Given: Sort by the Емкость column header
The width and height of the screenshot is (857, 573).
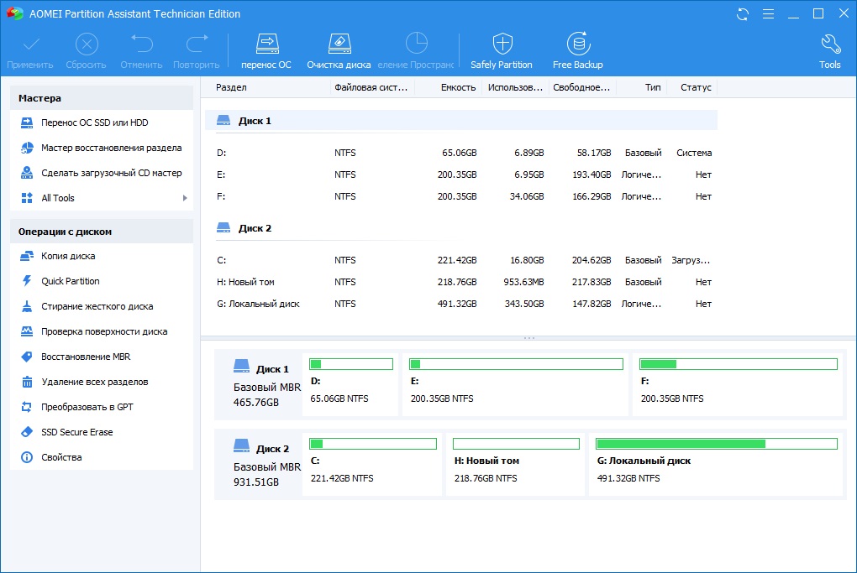Looking at the screenshot, I should pos(458,87).
